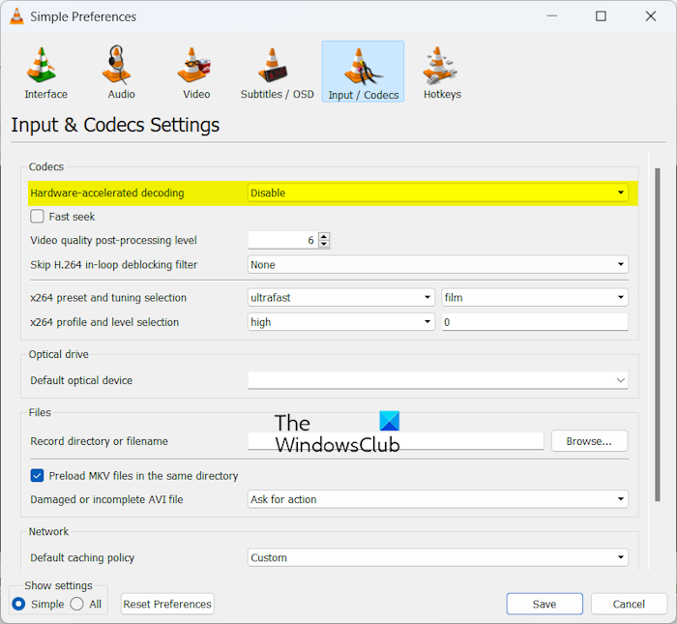
Task: Open Skip H.264 in-loop deblocking filter dropdown
Action: [438, 265]
